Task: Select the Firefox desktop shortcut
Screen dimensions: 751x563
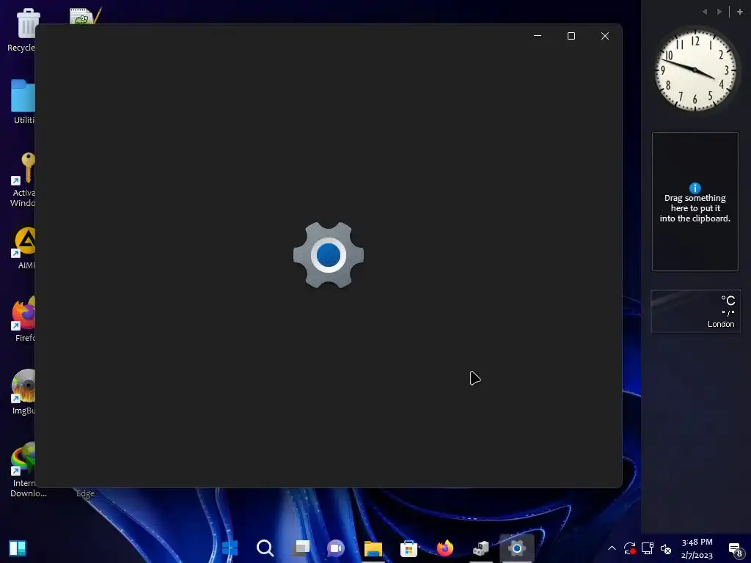Action: [x=24, y=319]
